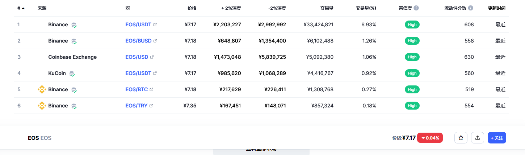Click the share upload icon
525x155 pixels.
pos(478,138)
